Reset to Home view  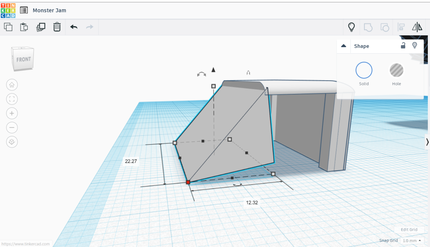coord(12,85)
